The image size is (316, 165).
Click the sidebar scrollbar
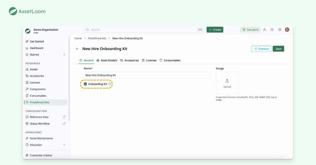pyautogui.click(x=69, y=79)
